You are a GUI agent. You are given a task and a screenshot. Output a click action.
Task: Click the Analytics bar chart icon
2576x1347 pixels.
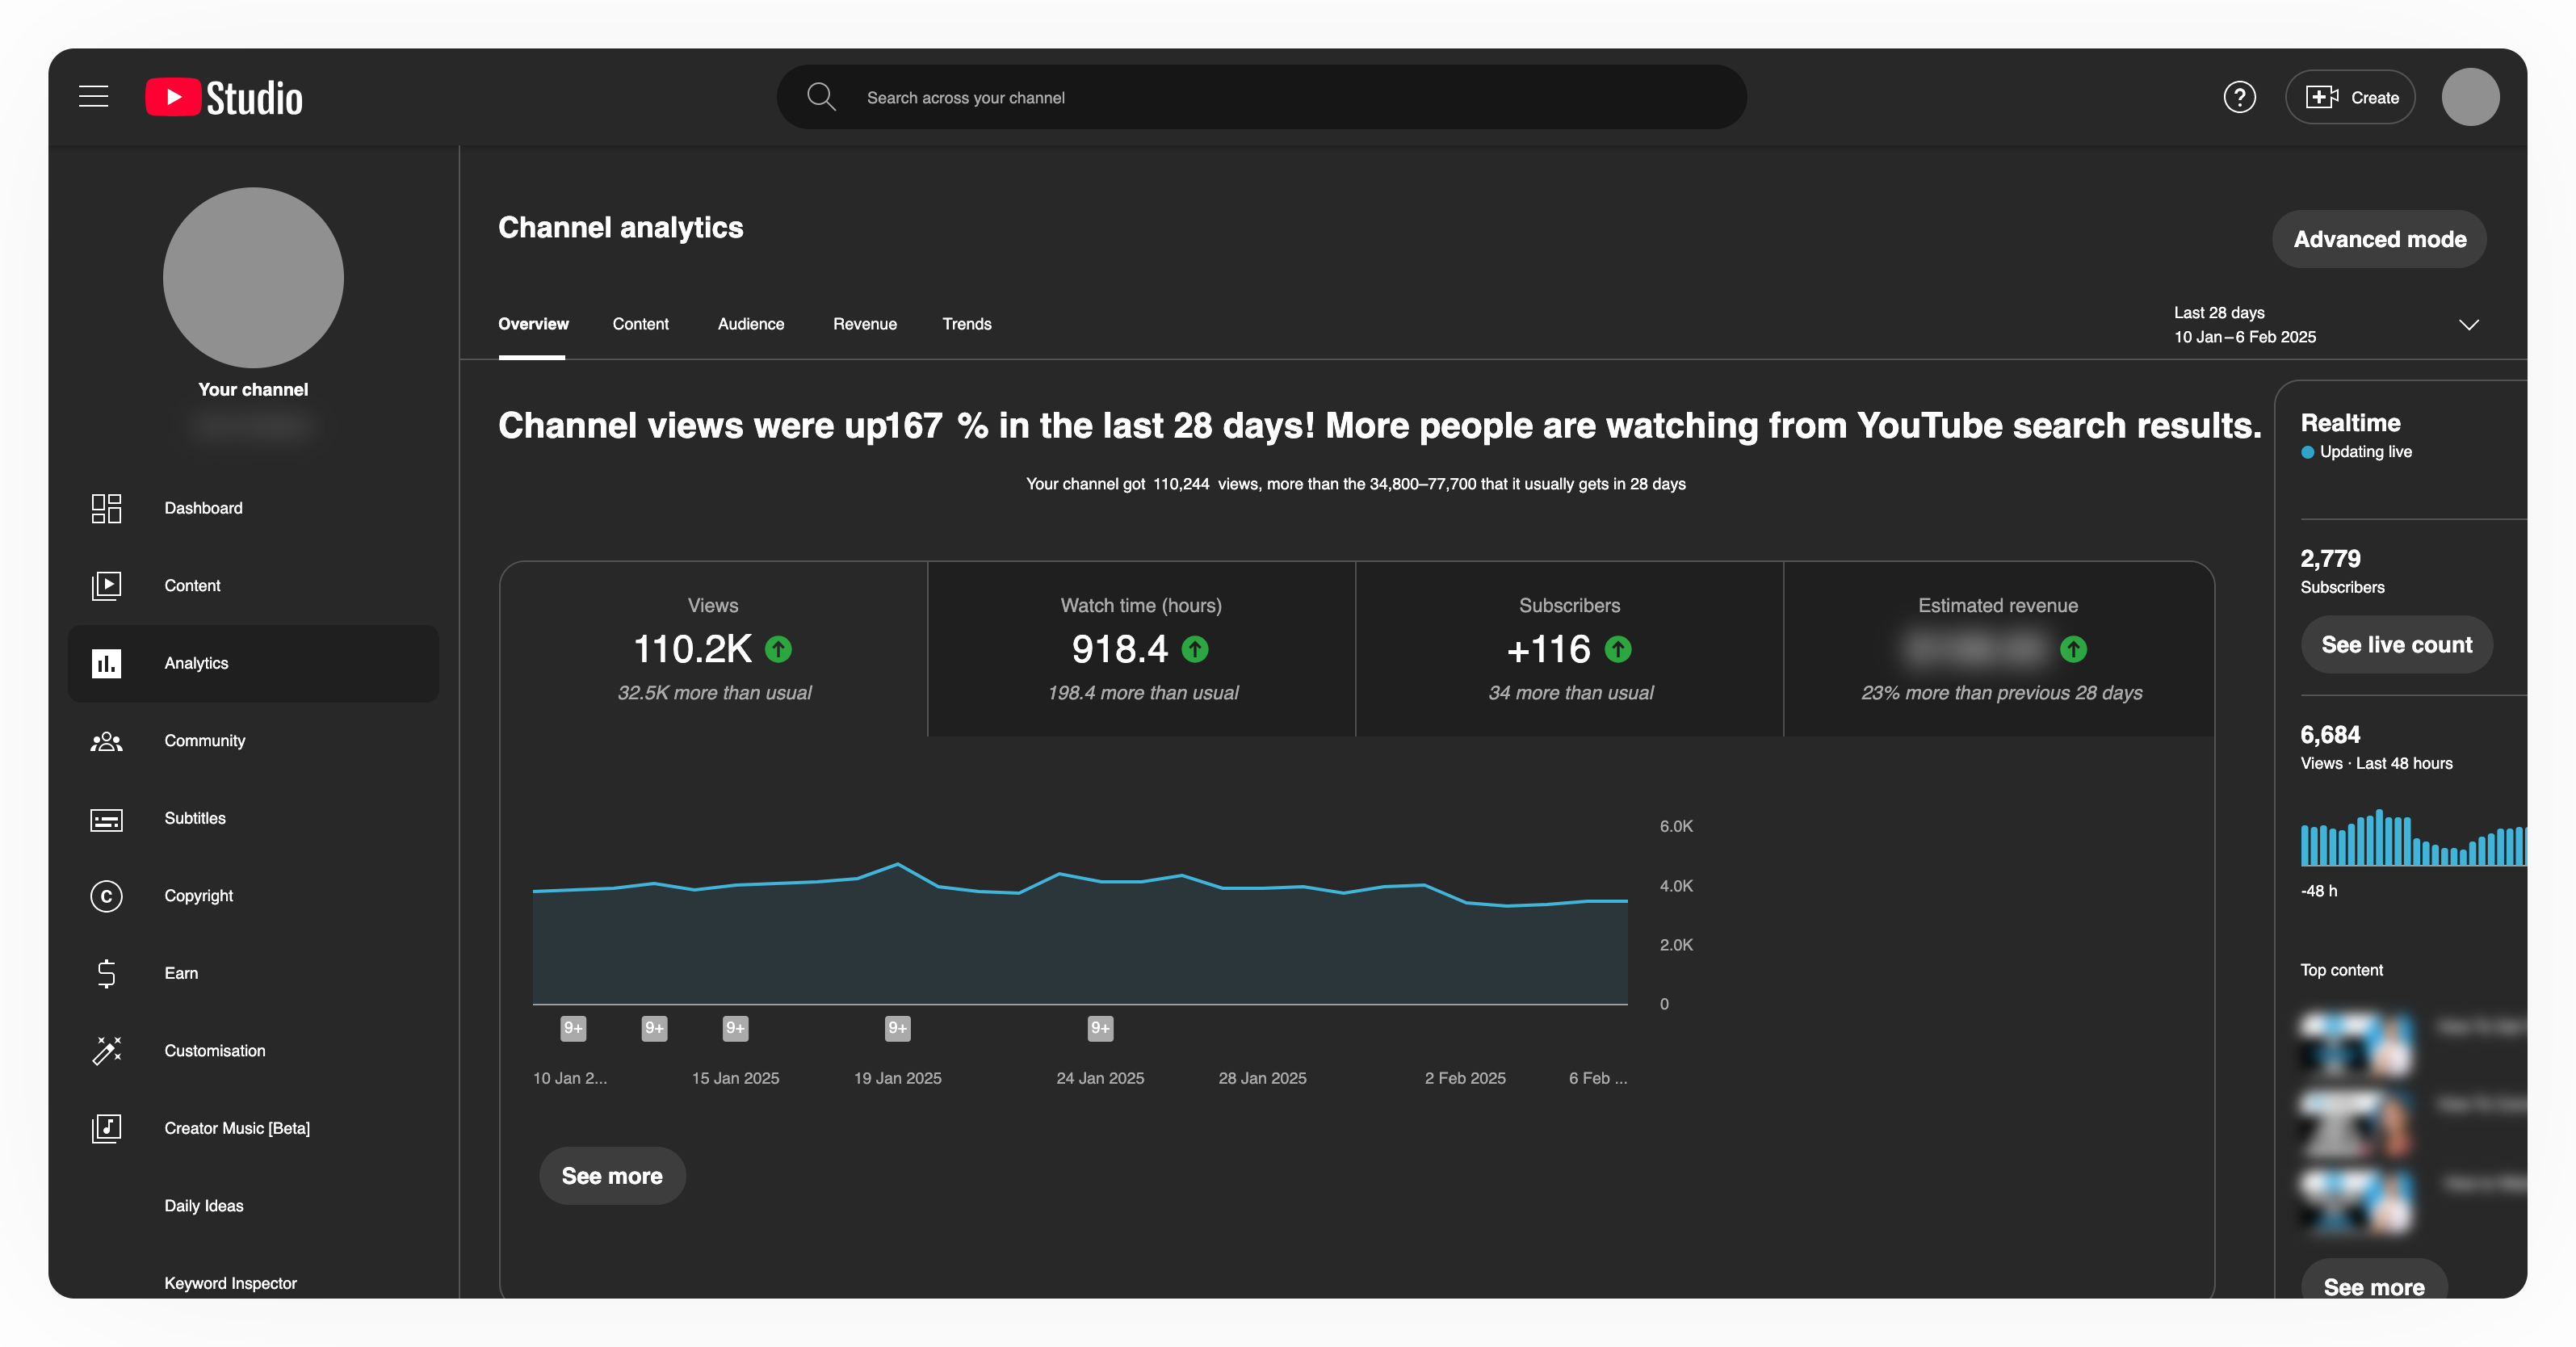click(106, 663)
